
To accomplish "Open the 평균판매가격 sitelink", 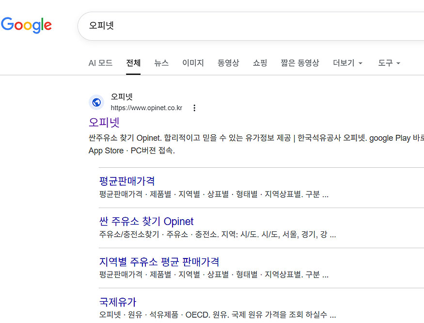I will point(127,181).
